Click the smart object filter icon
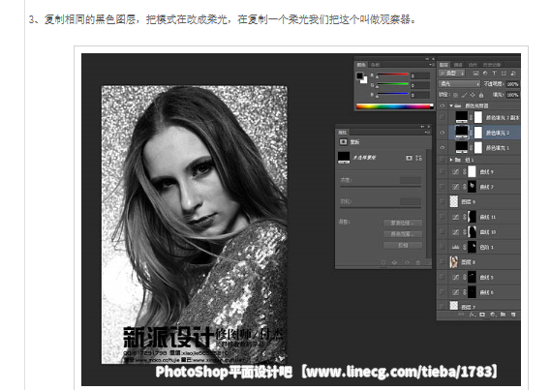 coord(513,73)
